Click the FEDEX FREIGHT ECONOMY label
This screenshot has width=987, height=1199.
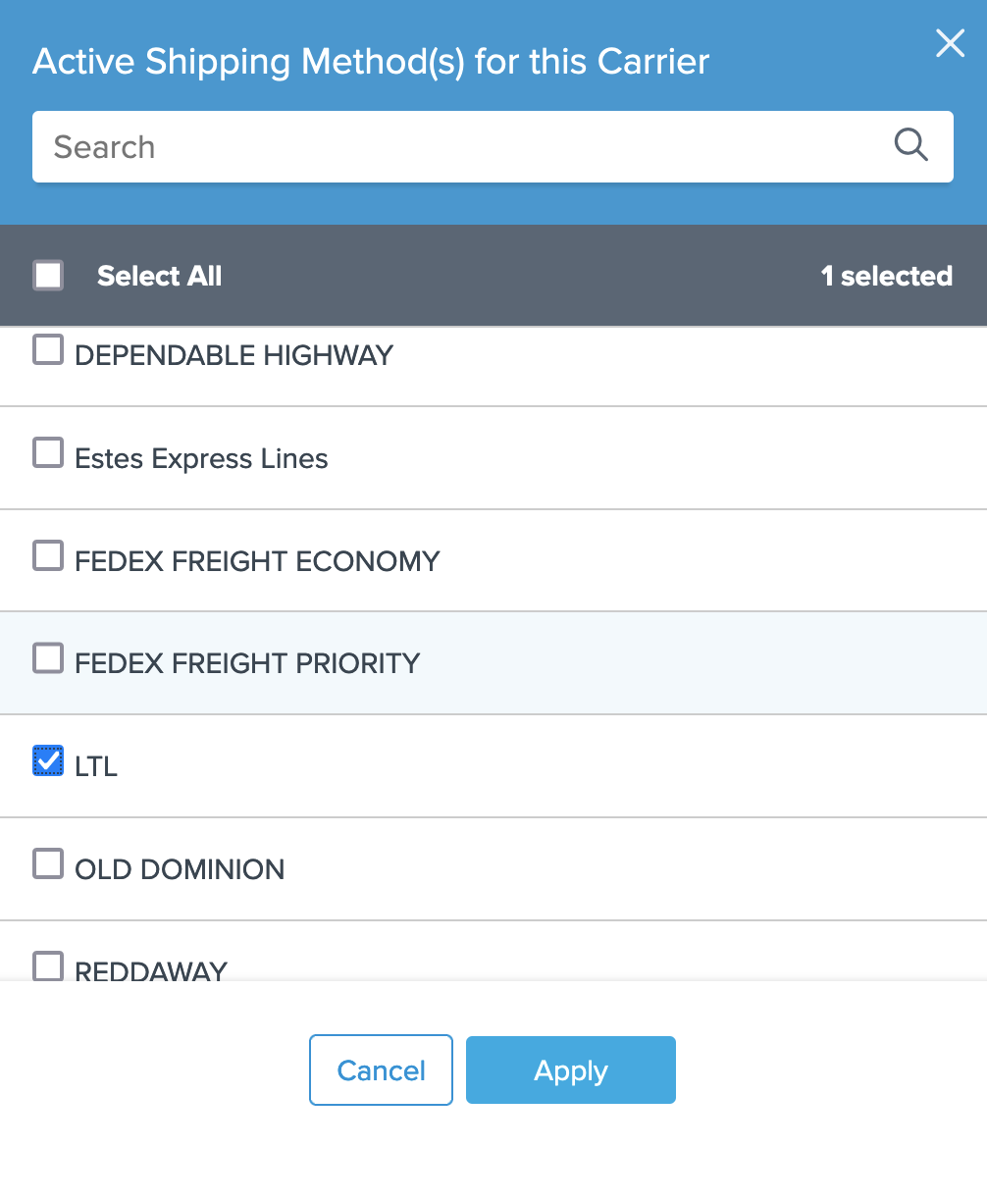tap(257, 561)
